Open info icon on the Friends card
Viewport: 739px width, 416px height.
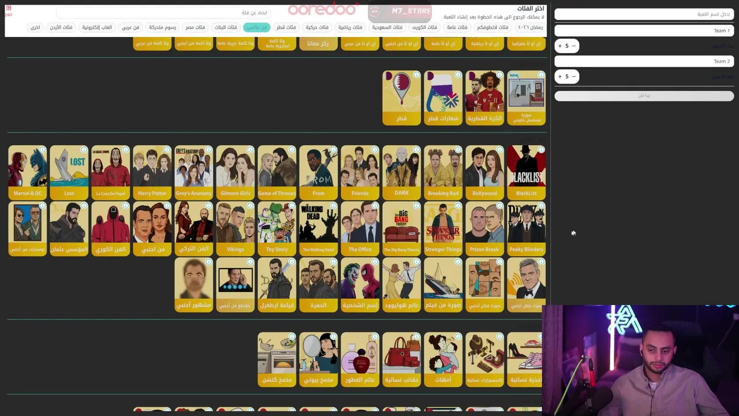tap(375, 150)
